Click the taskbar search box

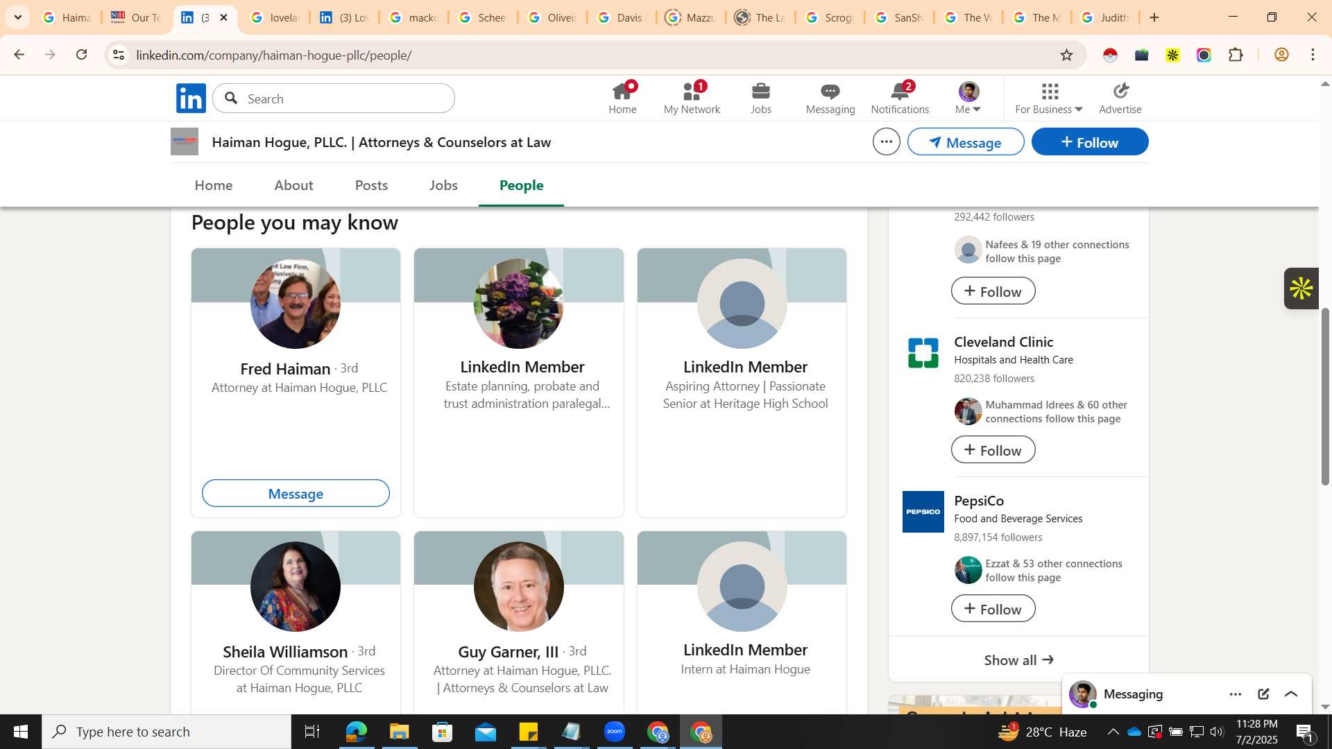pos(166,732)
